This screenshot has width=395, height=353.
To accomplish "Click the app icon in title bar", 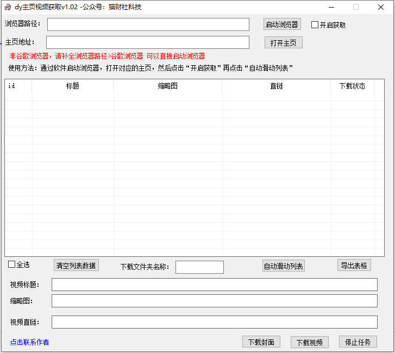I will coord(8,7).
